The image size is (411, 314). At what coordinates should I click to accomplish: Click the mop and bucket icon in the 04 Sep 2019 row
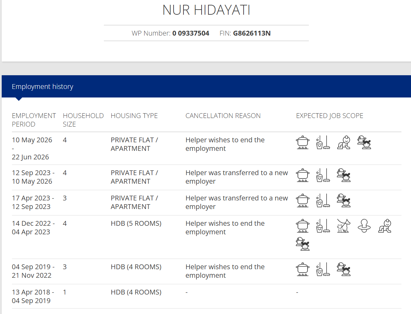(x=323, y=270)
